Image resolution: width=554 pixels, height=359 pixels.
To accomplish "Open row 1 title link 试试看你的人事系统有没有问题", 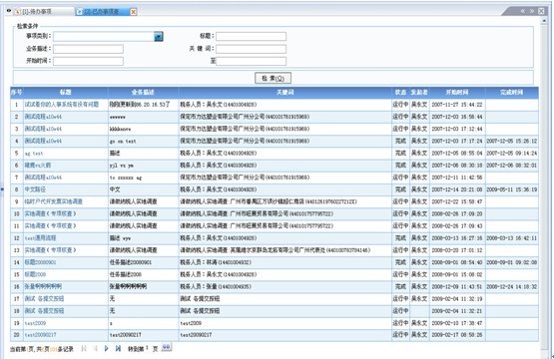I will [x=62, y=105].
